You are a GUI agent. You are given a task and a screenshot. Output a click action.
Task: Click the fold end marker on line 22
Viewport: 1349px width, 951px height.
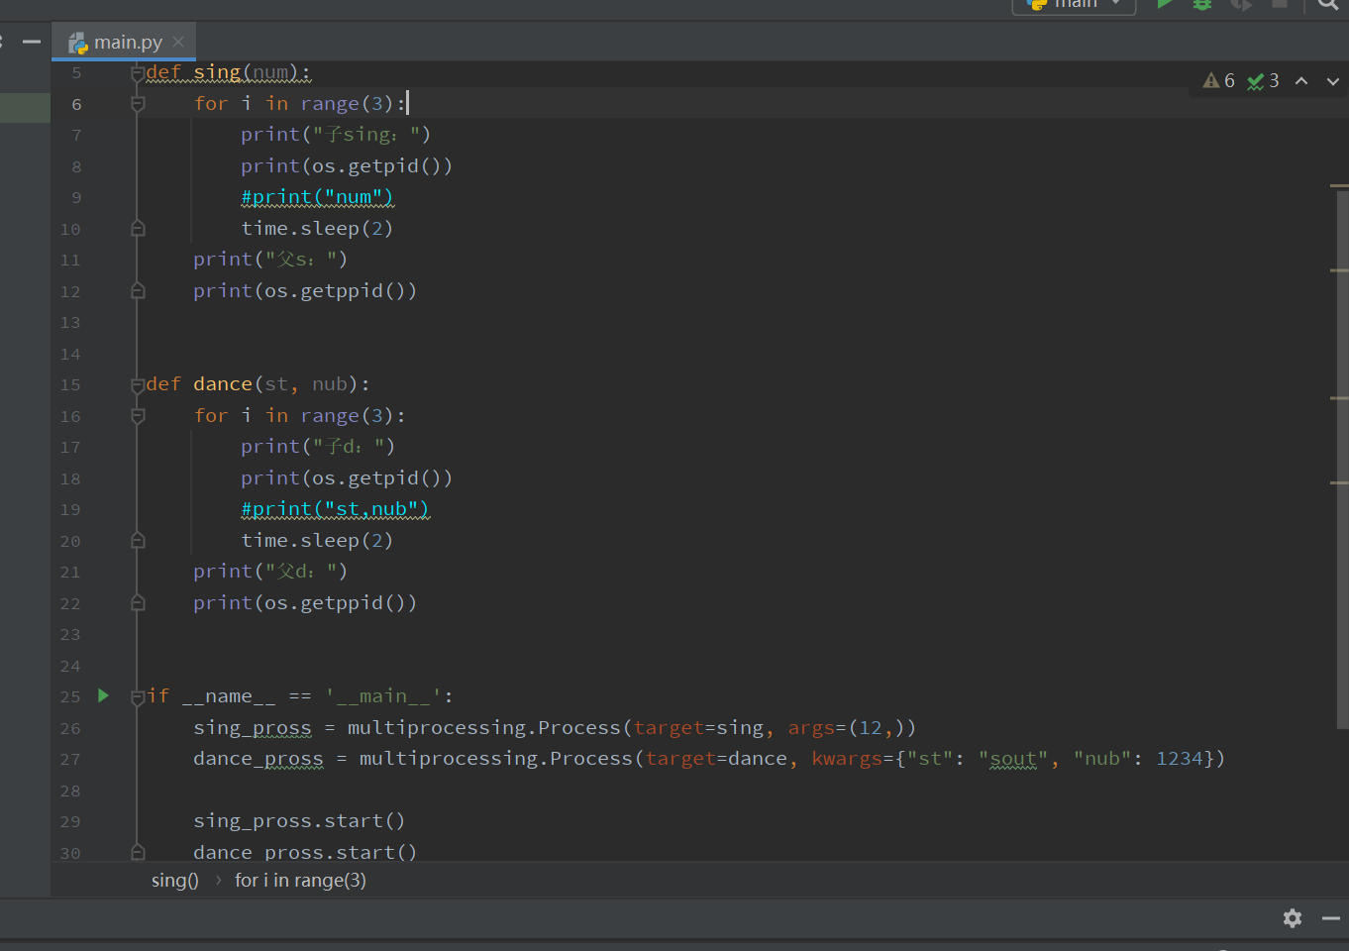tap(138, 603)
